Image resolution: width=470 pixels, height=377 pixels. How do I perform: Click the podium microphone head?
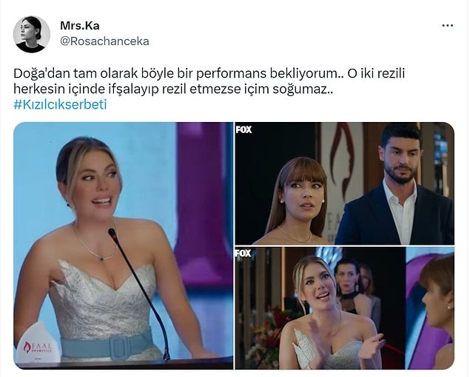click(112, 233)
